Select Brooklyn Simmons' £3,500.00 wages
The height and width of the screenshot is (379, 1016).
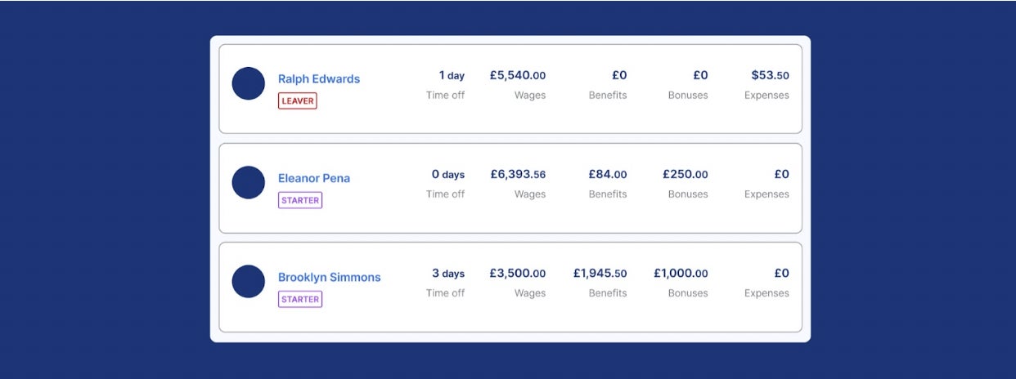pyautogui.click(x=518, y=274)
